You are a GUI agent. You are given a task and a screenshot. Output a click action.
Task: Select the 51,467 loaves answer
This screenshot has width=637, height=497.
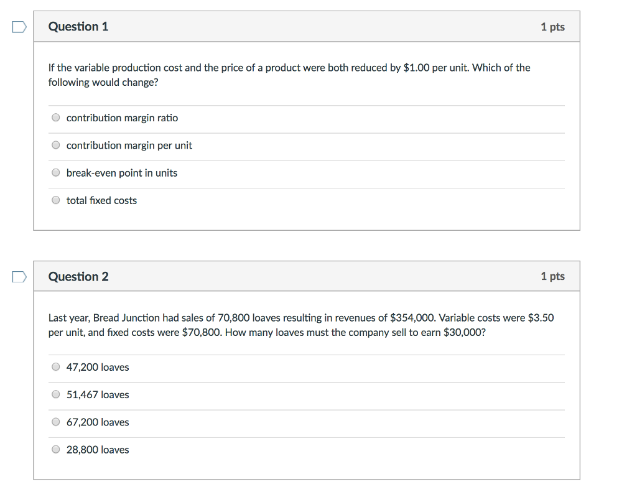[x=55, y=394]
